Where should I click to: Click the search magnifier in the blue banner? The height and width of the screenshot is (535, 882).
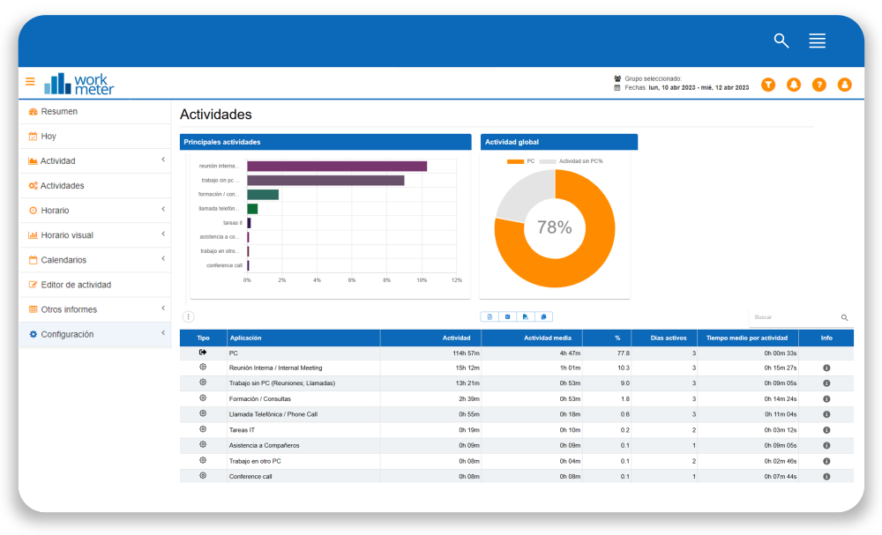coord(781,41)
